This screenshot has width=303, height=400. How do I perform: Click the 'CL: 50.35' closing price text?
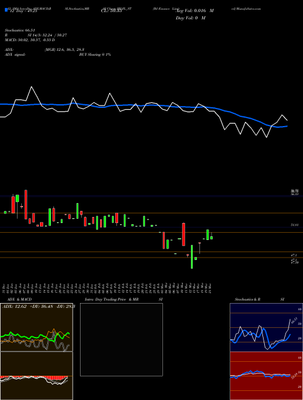pyautogui.click(x=112, y=11)
